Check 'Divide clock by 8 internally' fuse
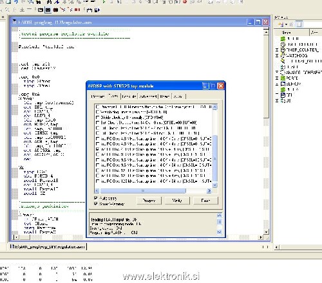This screenshot has width=322, height=283. tap(98, 117)
